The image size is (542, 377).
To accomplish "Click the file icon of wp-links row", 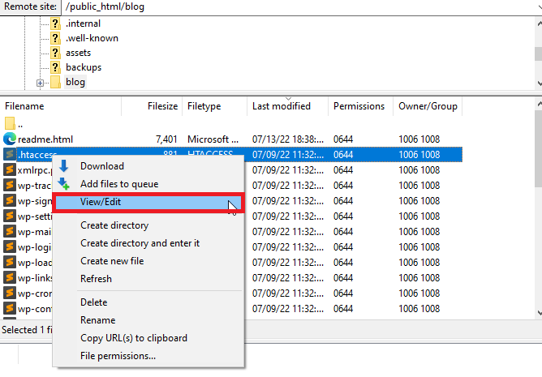I will coord(10,278).
